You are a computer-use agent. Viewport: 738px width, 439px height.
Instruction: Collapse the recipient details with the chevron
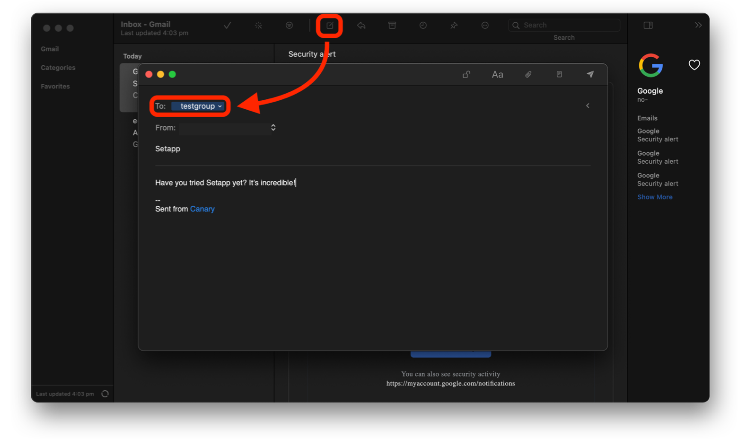[588, 105]
